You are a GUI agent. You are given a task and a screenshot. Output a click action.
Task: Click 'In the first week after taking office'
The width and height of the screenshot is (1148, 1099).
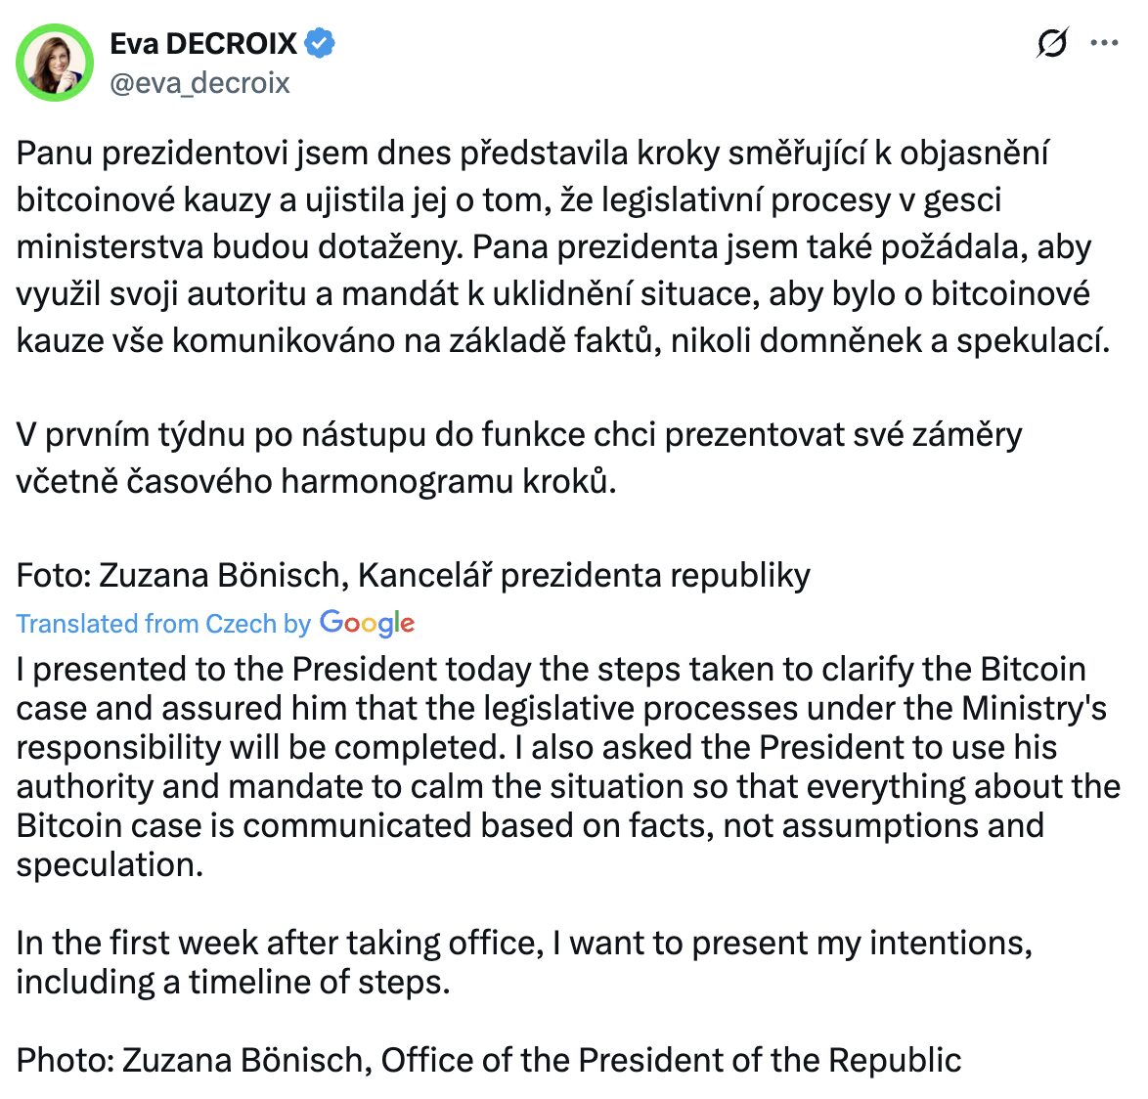(280, 943)
